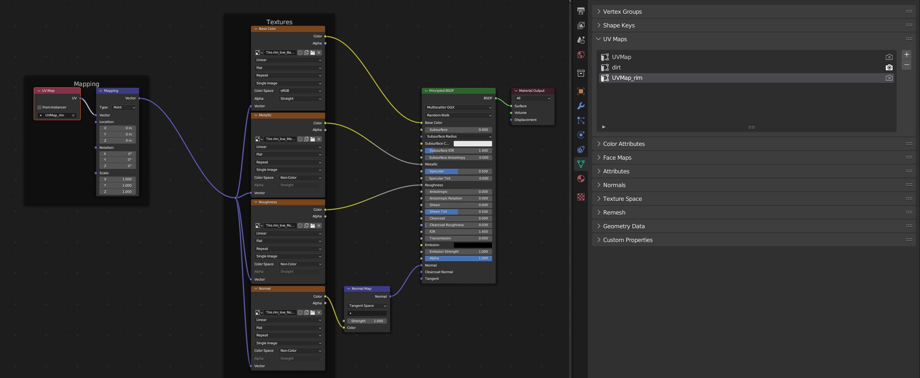Open Color Space sRGB dropdown in Base Color
This screenshot has width=920, height=378.
pyautogui.click(x=300, y=91)
